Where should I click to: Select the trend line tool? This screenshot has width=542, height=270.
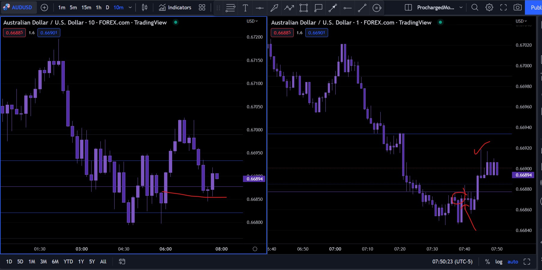(362, 8)
